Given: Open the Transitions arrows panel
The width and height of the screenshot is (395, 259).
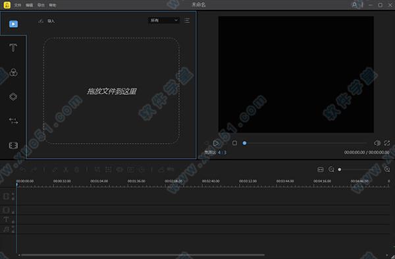Looking at the screenshot, I should coord(13,121).
